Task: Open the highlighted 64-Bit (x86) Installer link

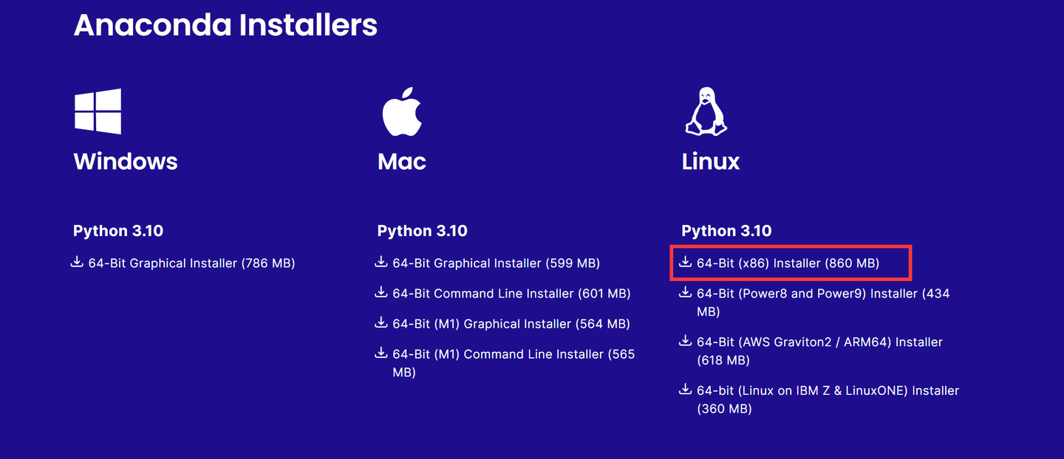Action: (788, 263)
